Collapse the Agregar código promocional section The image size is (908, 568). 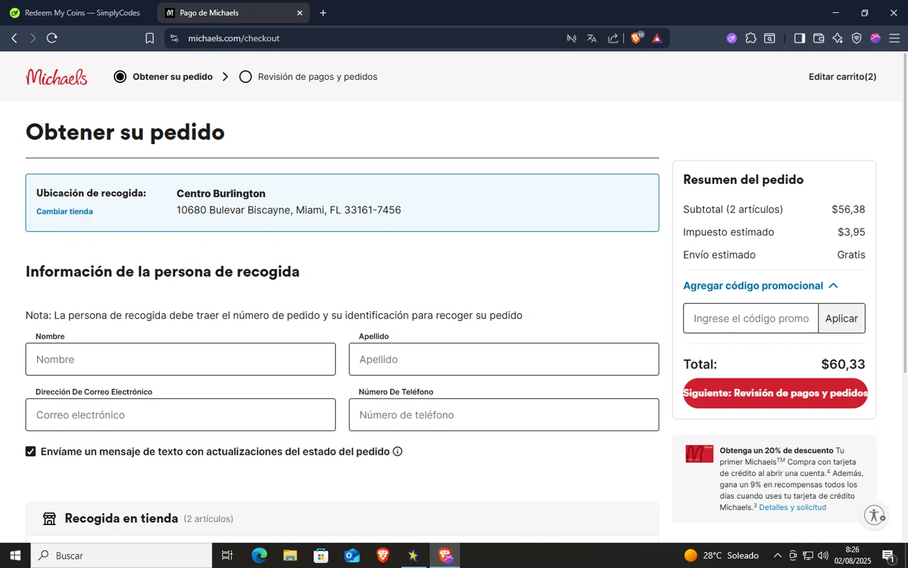(x=761, y=286)
